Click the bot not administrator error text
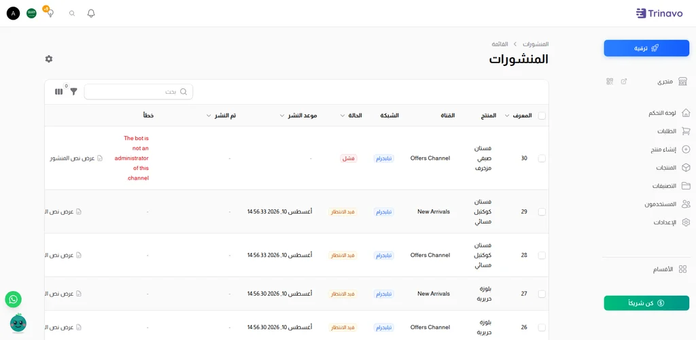 click(131, 158)
